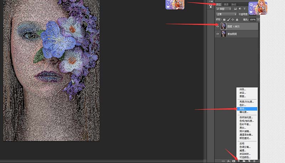Click the fx layer style icon
The width and height of the screenshot is (285, 163).
(228, 161)
